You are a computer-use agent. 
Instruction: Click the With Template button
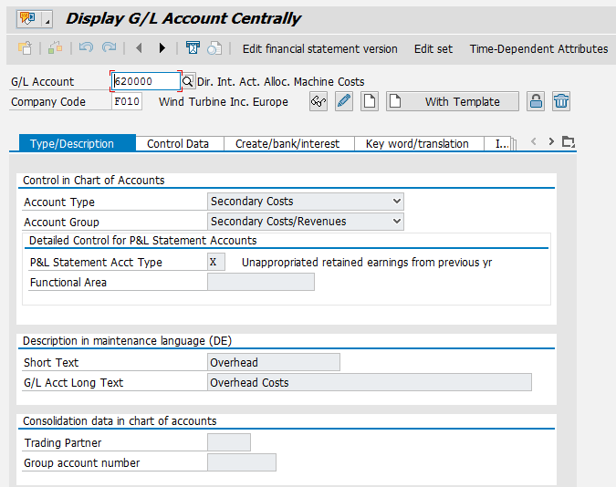pos(452,101)
